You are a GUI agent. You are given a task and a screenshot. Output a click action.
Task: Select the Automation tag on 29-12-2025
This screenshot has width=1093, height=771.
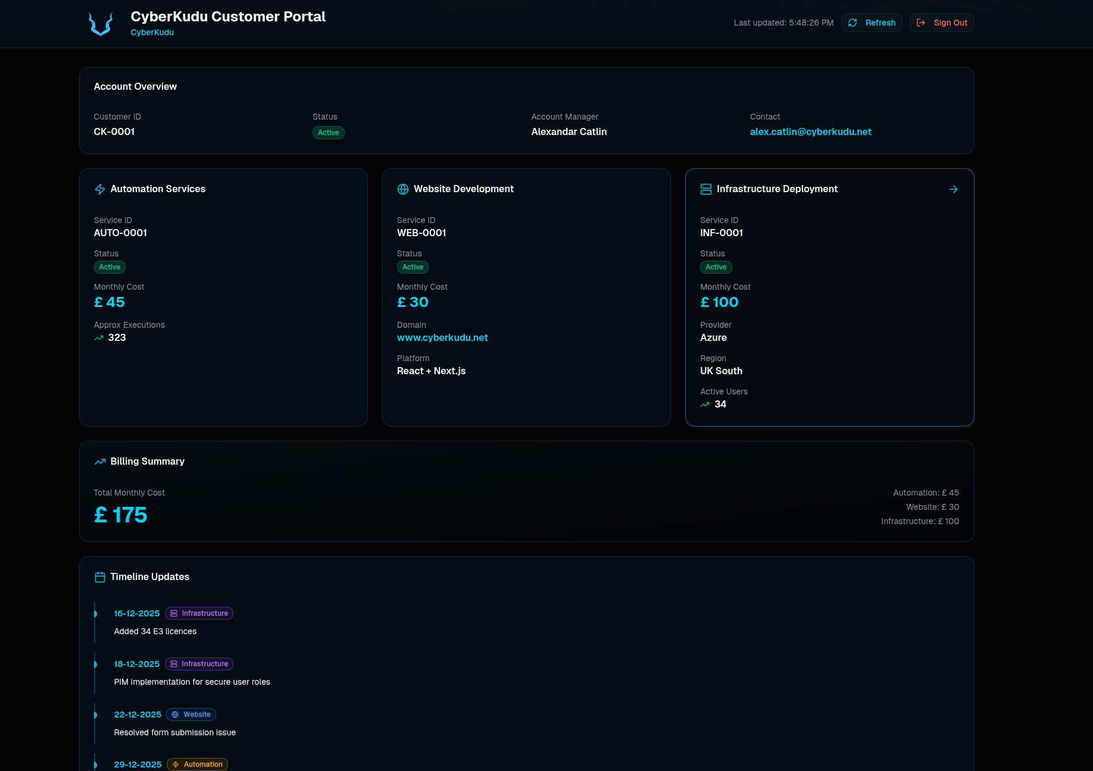click(x=197, y=764)
